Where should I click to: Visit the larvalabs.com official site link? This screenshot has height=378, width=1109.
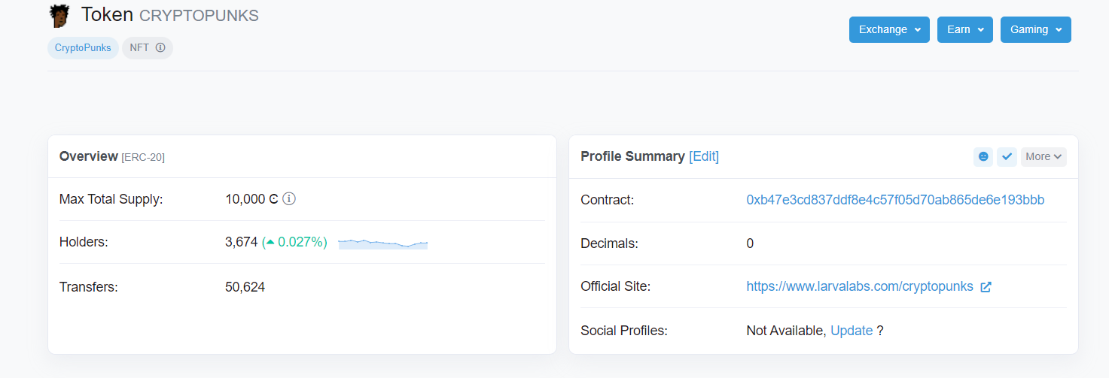click(859, 286)
